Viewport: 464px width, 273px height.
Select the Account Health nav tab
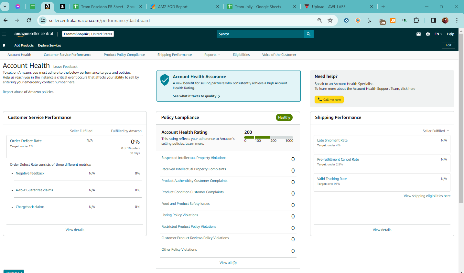pos(19,55)
